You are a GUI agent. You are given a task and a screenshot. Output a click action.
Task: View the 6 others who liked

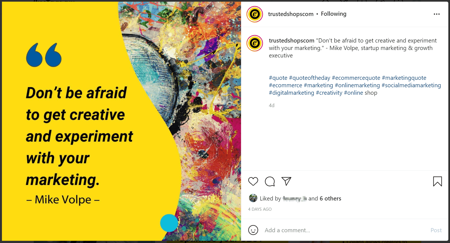click(330, 199)
